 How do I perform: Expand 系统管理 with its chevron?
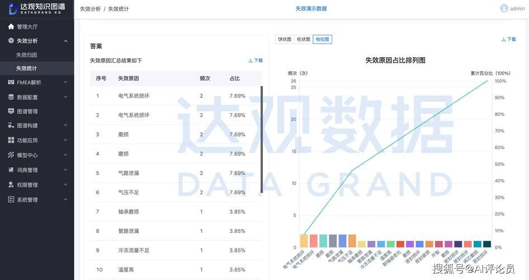tap(65, 199)
